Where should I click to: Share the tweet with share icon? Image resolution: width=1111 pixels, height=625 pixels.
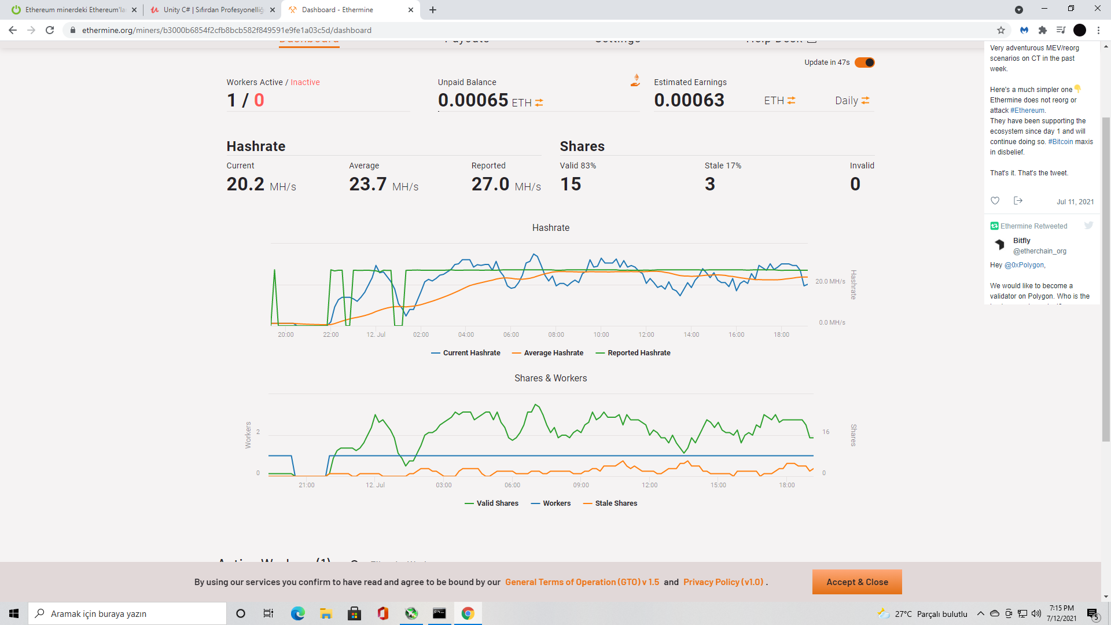(1018, 201)
